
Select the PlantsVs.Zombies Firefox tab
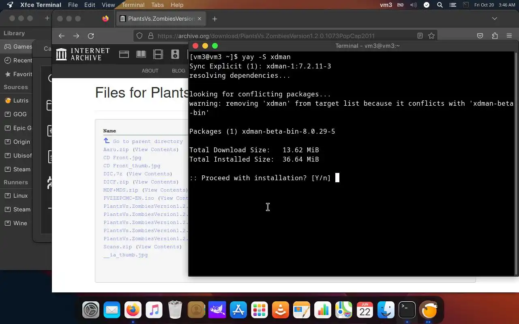[161, 19]
